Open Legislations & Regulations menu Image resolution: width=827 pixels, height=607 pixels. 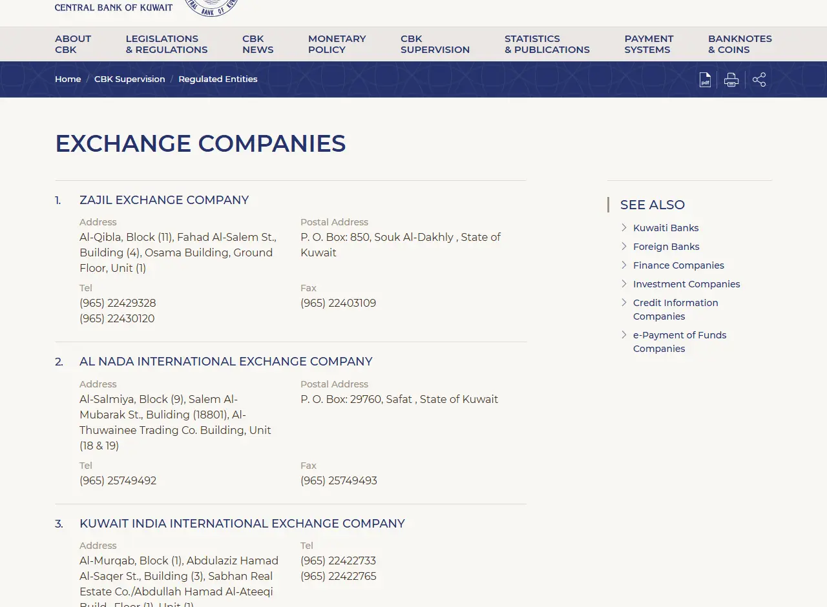(167, 44)
